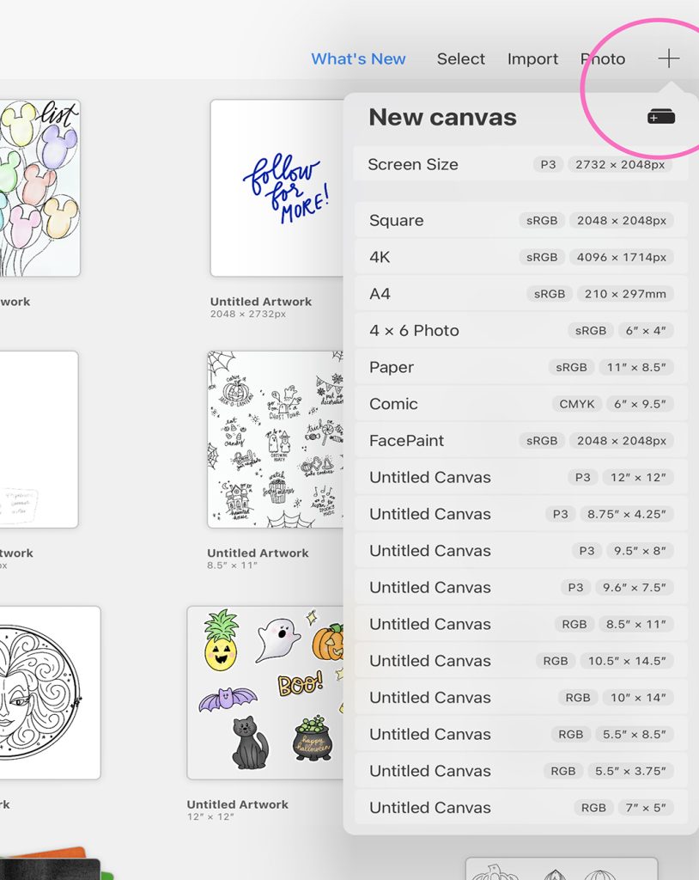Tap Import in the gallery toolbar
This screenshot has height=880, width=699.
pyautogui.click(x=532, y=59)
